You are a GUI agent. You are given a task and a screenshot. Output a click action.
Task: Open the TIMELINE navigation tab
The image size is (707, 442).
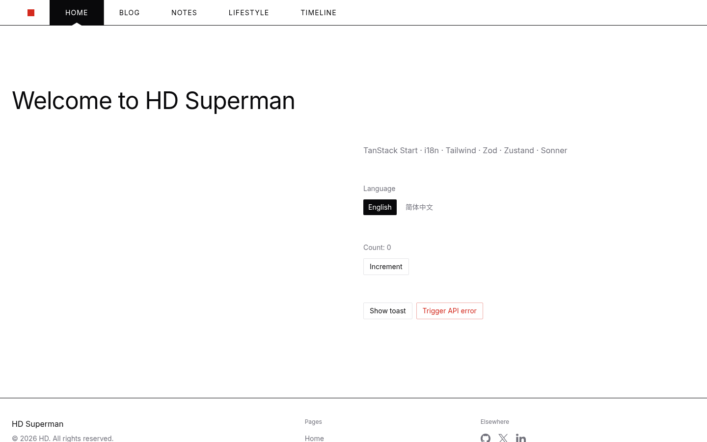point(319,13)
